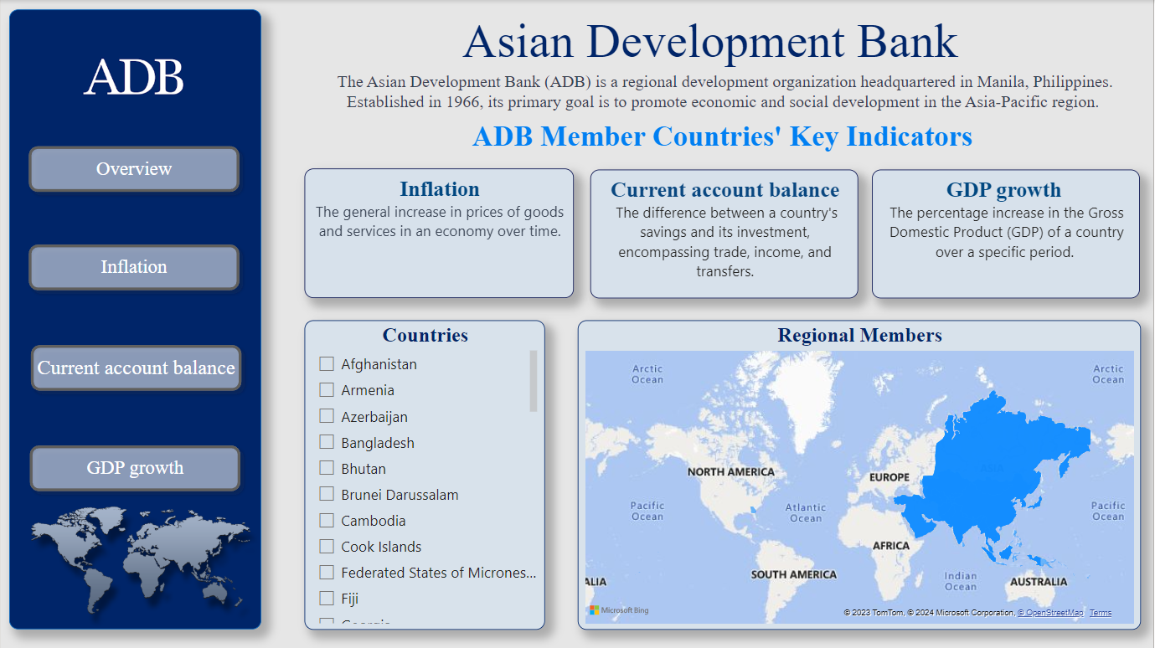Toggle the Cook Islands checkbox
Viewport: 1155px width, 648px height.
[327, 547]
